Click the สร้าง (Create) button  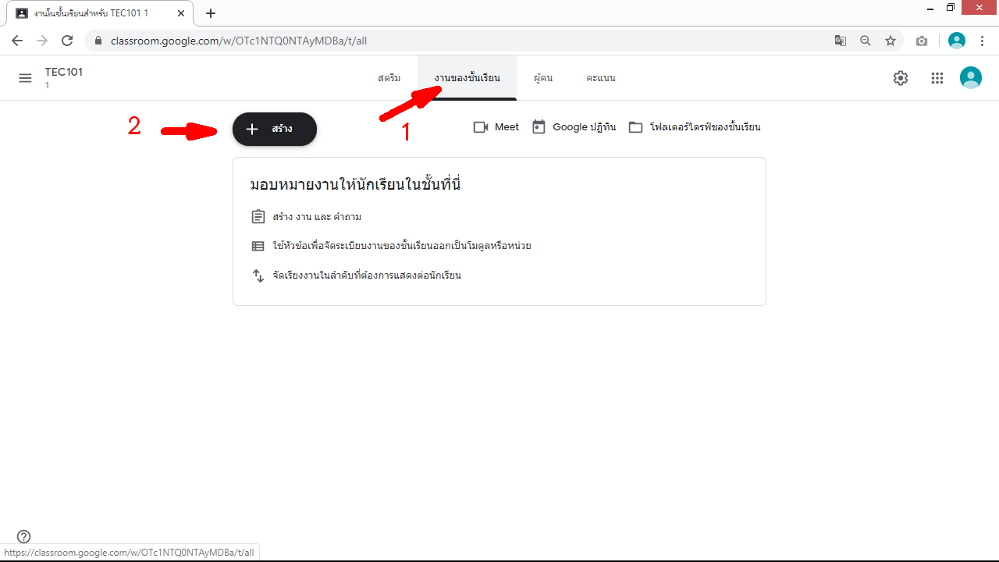tap(275, 129)
